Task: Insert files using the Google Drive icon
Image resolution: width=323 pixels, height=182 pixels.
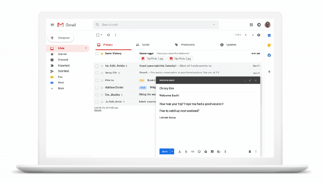Action: point(206,151)
